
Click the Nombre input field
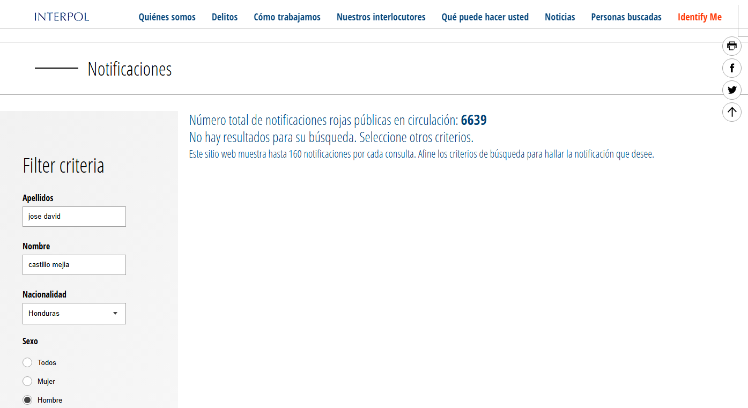coord(74,265)
